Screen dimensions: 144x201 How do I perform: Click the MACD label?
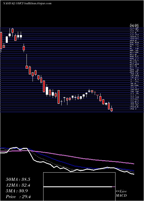(x=121, y=196)
